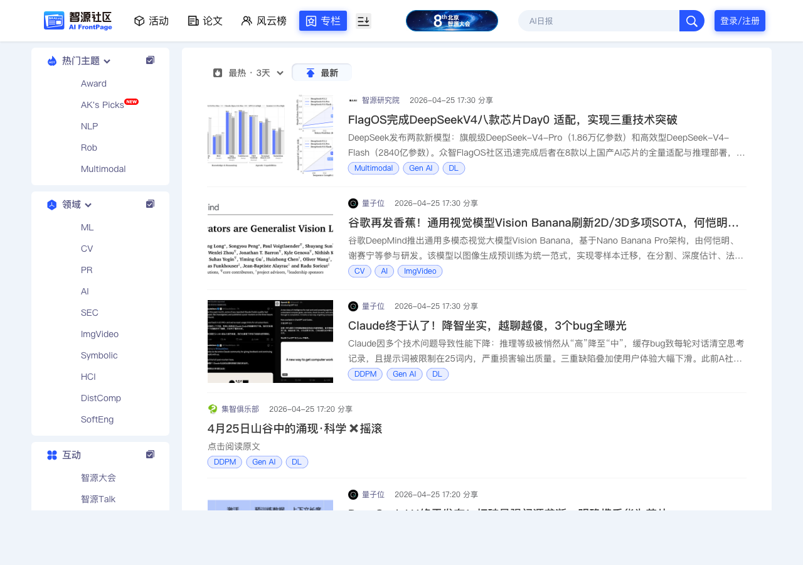
Task: Open the 智源研究院 author link
Action: click(x=381, y=100)
